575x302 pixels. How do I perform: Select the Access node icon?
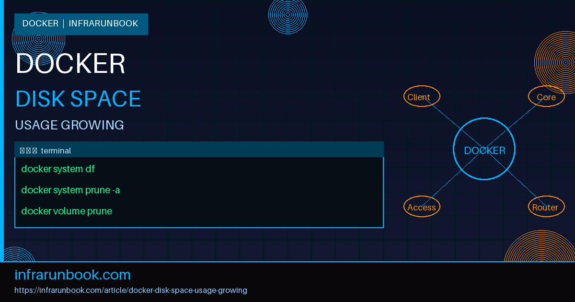coord(421,207)
